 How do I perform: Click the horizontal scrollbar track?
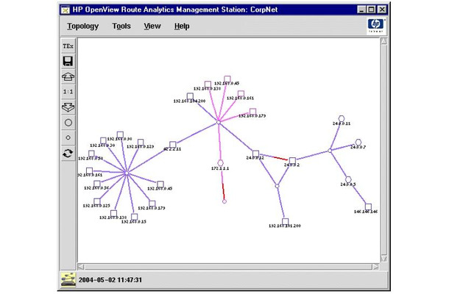tap(228, 267)
